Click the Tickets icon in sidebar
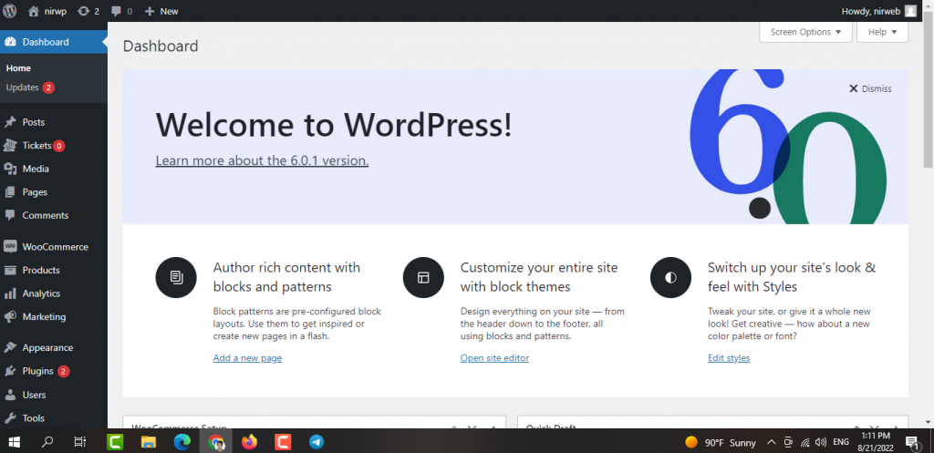Screen dimensions: 934x453 point(10,145)
